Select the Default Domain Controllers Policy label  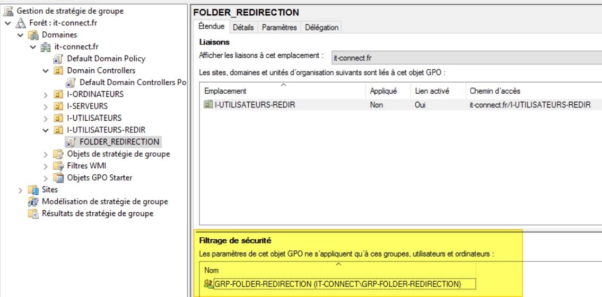(x=133, y=83)
